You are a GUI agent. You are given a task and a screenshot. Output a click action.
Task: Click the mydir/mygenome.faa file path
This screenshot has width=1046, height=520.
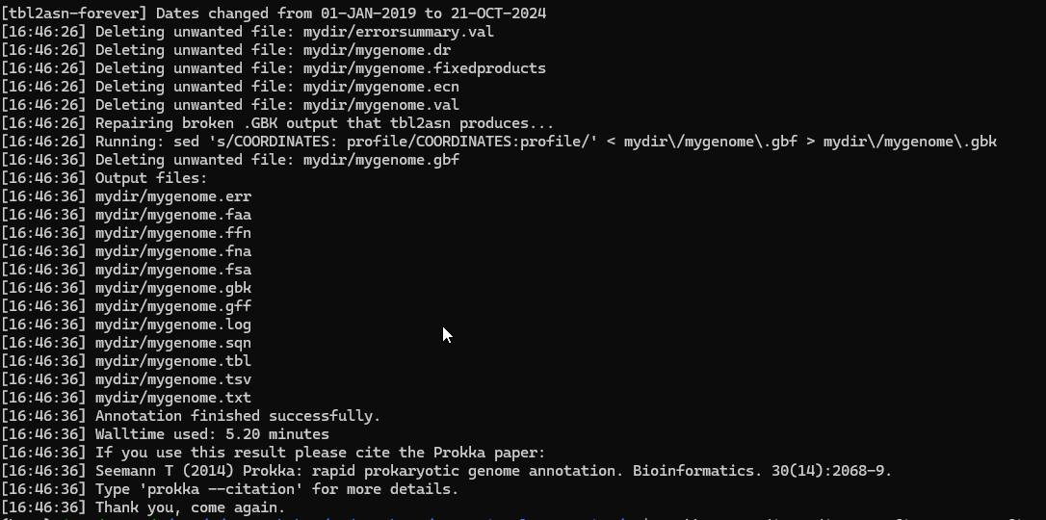pos(173,215)
